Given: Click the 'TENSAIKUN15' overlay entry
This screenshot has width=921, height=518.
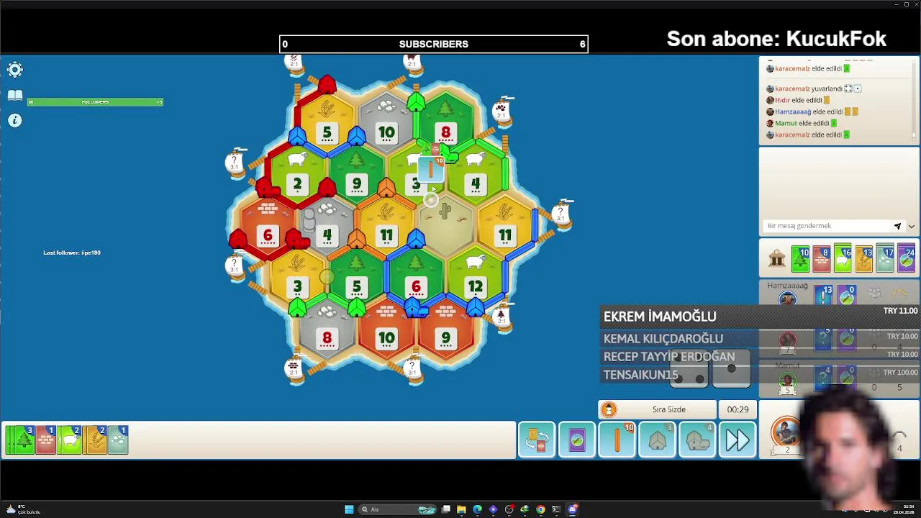Looking at the screenshot, I should click(640, 375).
